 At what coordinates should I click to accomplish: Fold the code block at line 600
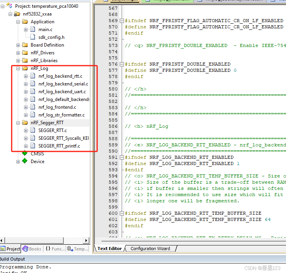(122, 214)
